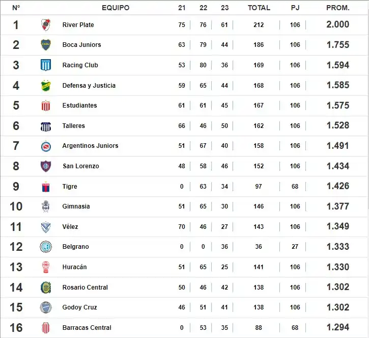369x338 pixels.
Task: Click the TOTAL column header
Action: click(x=259, y=8)
